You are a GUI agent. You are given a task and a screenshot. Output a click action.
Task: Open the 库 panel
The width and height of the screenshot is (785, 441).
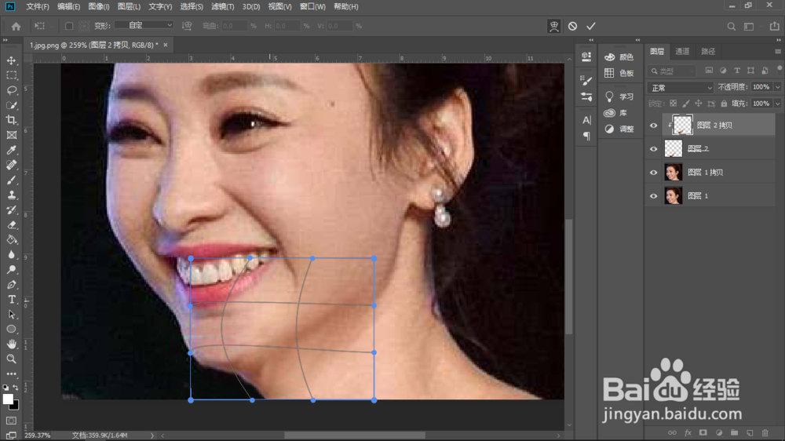(x=615, y=113)
